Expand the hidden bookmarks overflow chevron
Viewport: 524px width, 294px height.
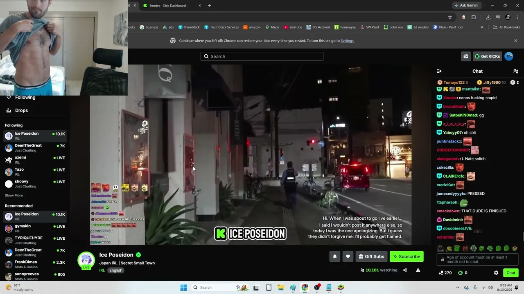click(482, 27)
